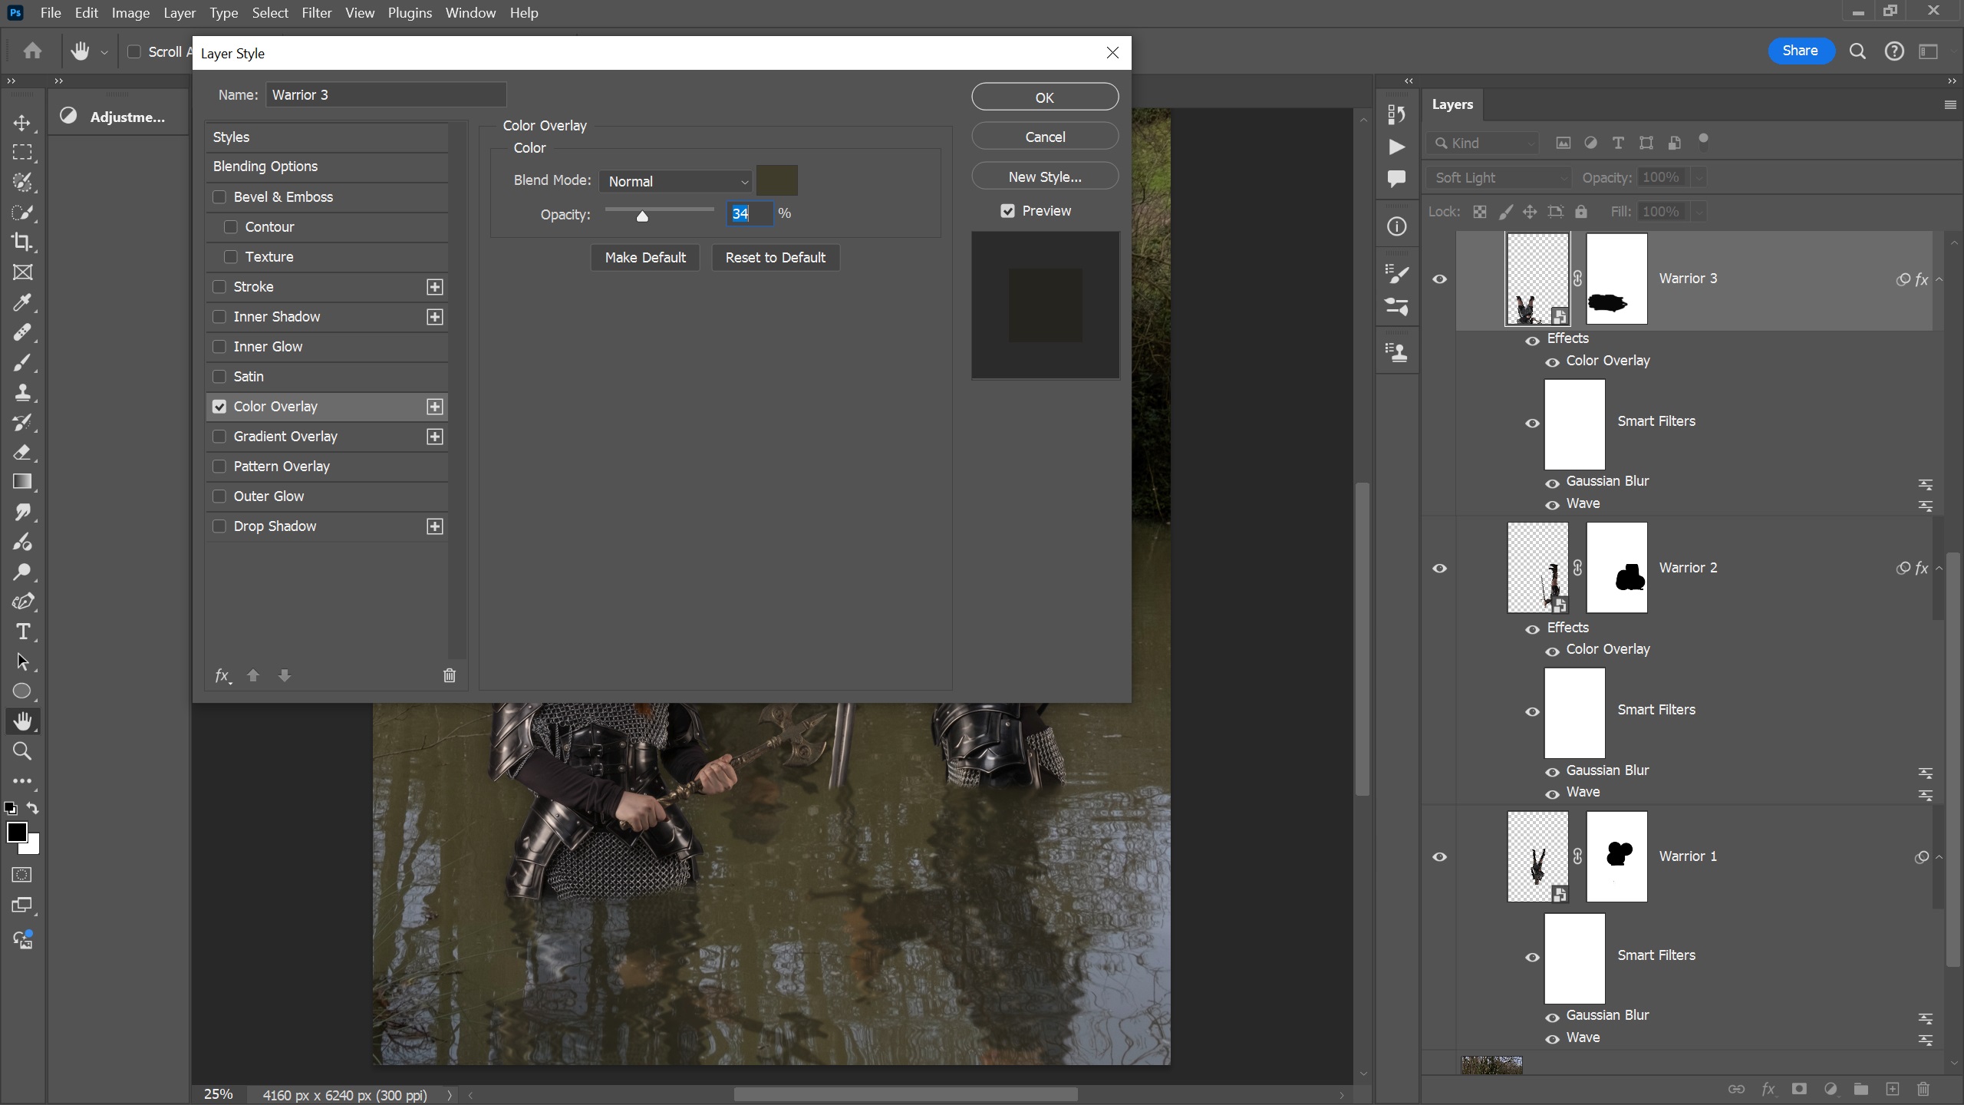The width and height of the screenshot is (1964, 1105).
Task: Select the Crop tool
Action: (x=22, y=242)
